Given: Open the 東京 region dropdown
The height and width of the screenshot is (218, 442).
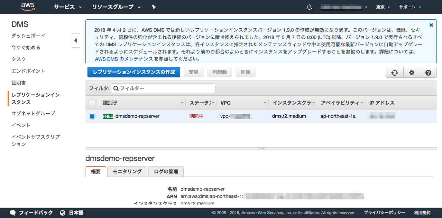Looking at the screenshot, I should [x=383, y=7].
